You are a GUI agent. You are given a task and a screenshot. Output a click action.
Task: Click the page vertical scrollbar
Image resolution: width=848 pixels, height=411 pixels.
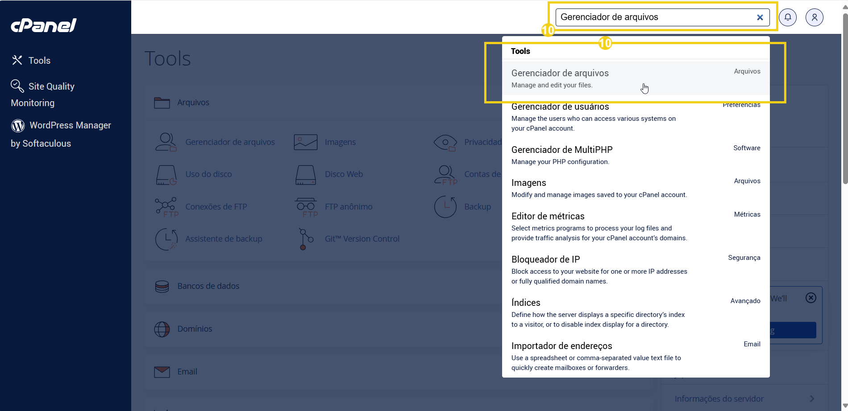(845, 99)
